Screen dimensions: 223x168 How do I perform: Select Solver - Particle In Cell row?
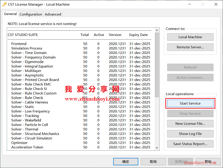(x=81, y=125)
